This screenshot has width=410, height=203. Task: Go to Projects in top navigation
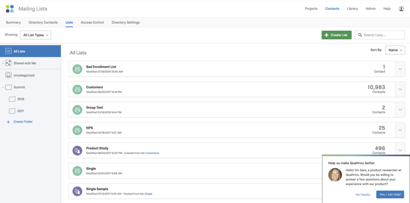coord(311,9)
